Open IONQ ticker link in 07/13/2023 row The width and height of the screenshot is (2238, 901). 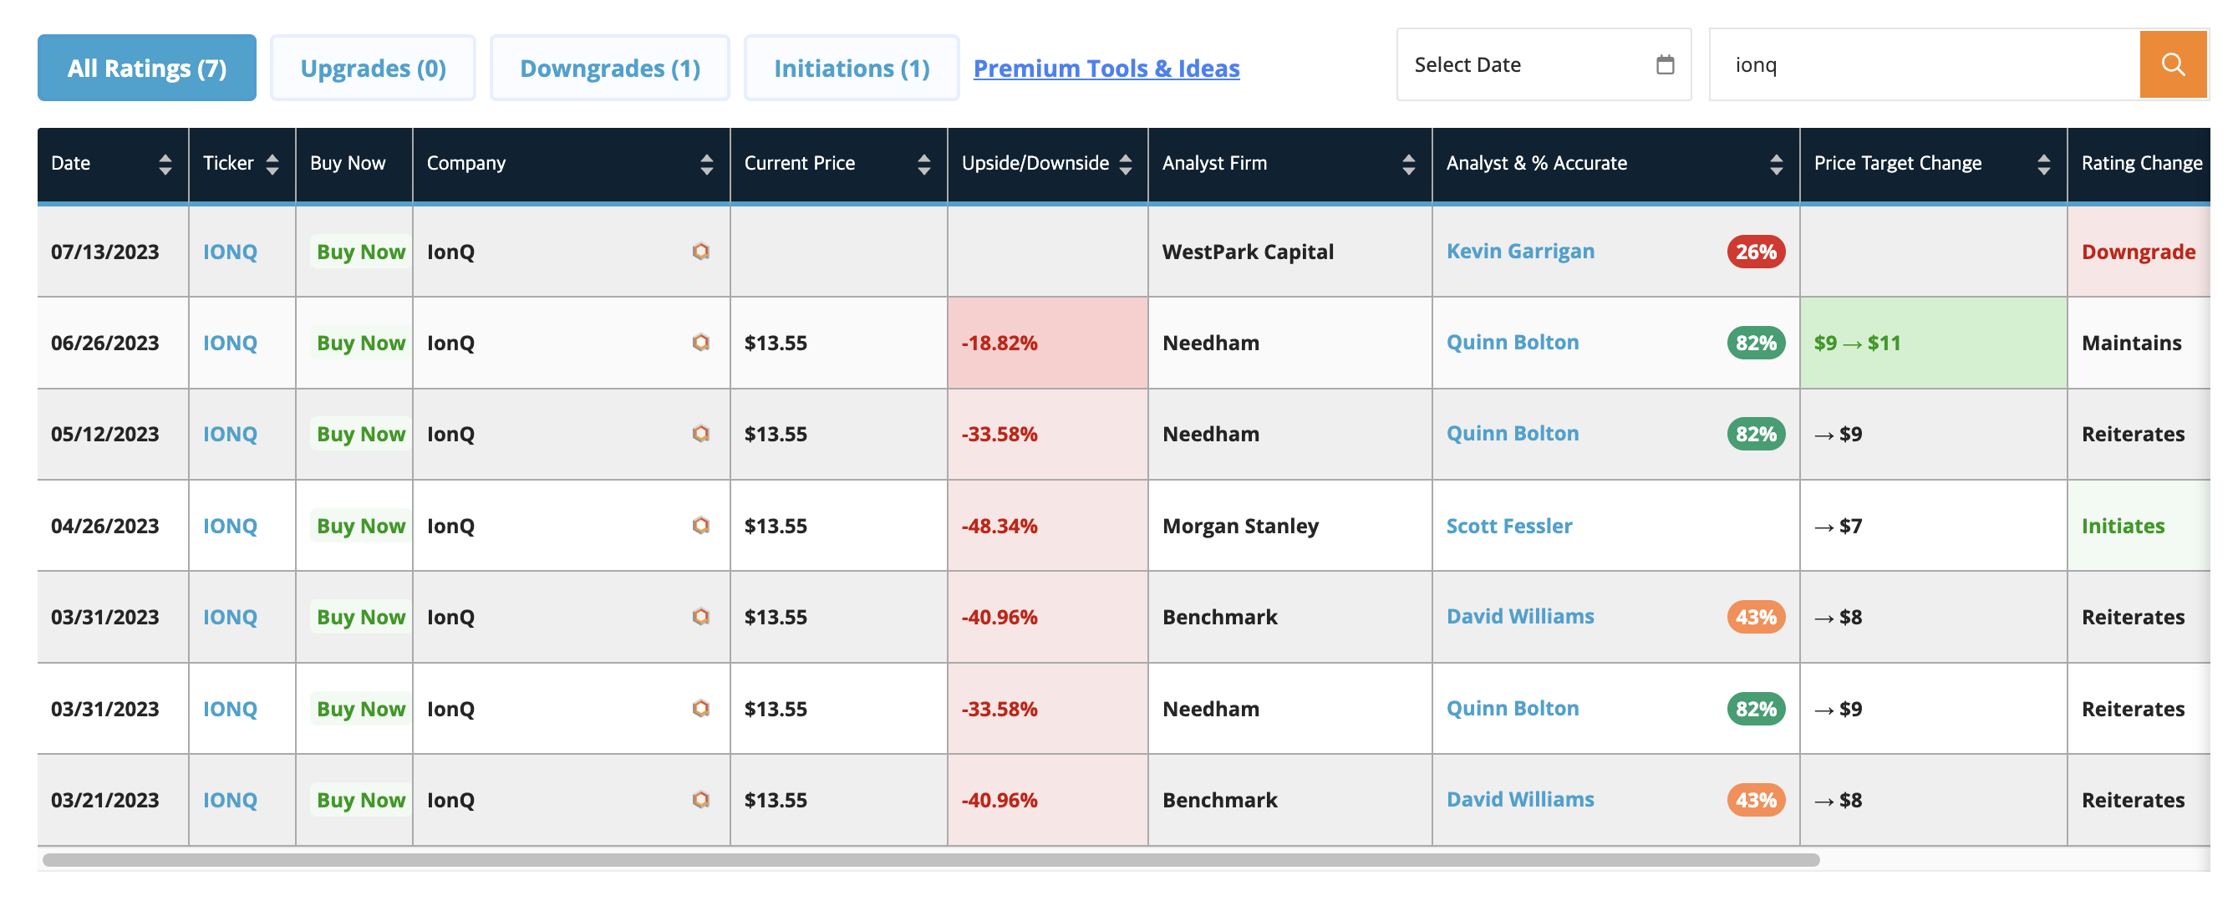point(229,251)
